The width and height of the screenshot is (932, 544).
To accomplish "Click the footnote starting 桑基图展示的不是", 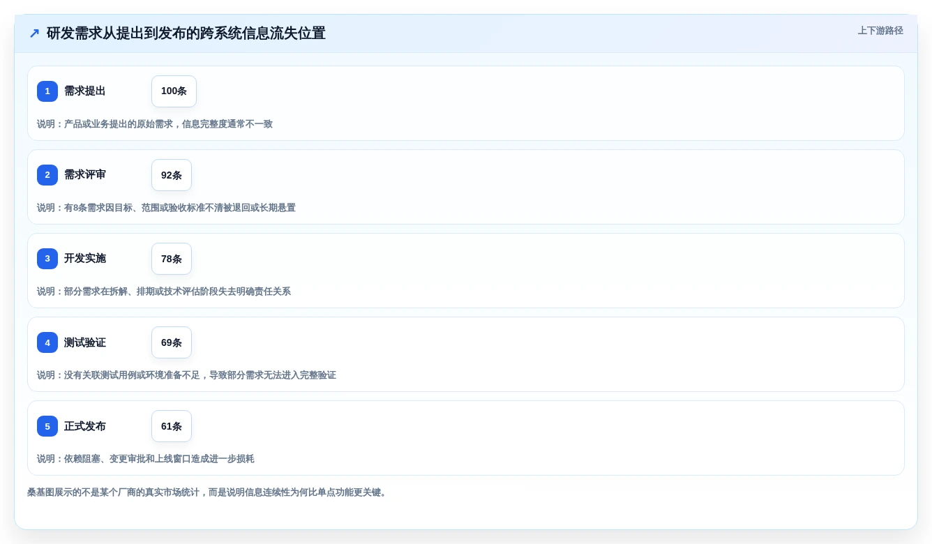I will (207, 492).
